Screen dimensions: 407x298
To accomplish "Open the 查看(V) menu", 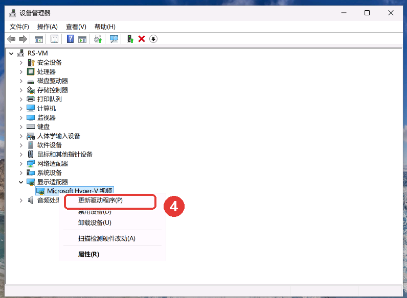I will pyautogui.click(x=76, y=27).
